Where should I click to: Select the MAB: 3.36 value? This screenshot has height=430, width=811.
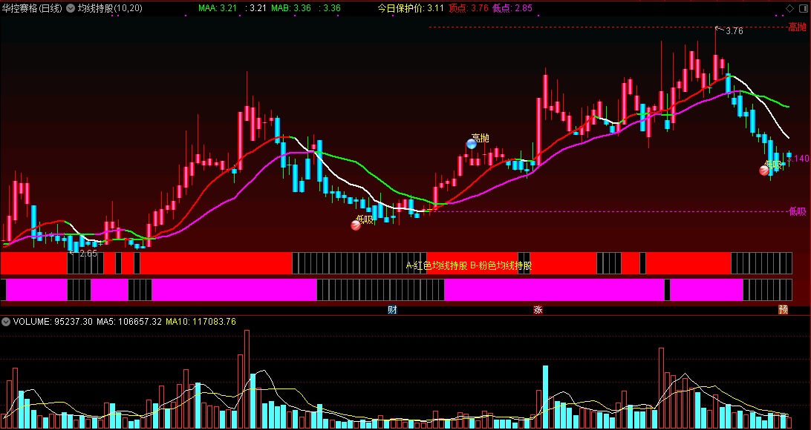point(291,8)
